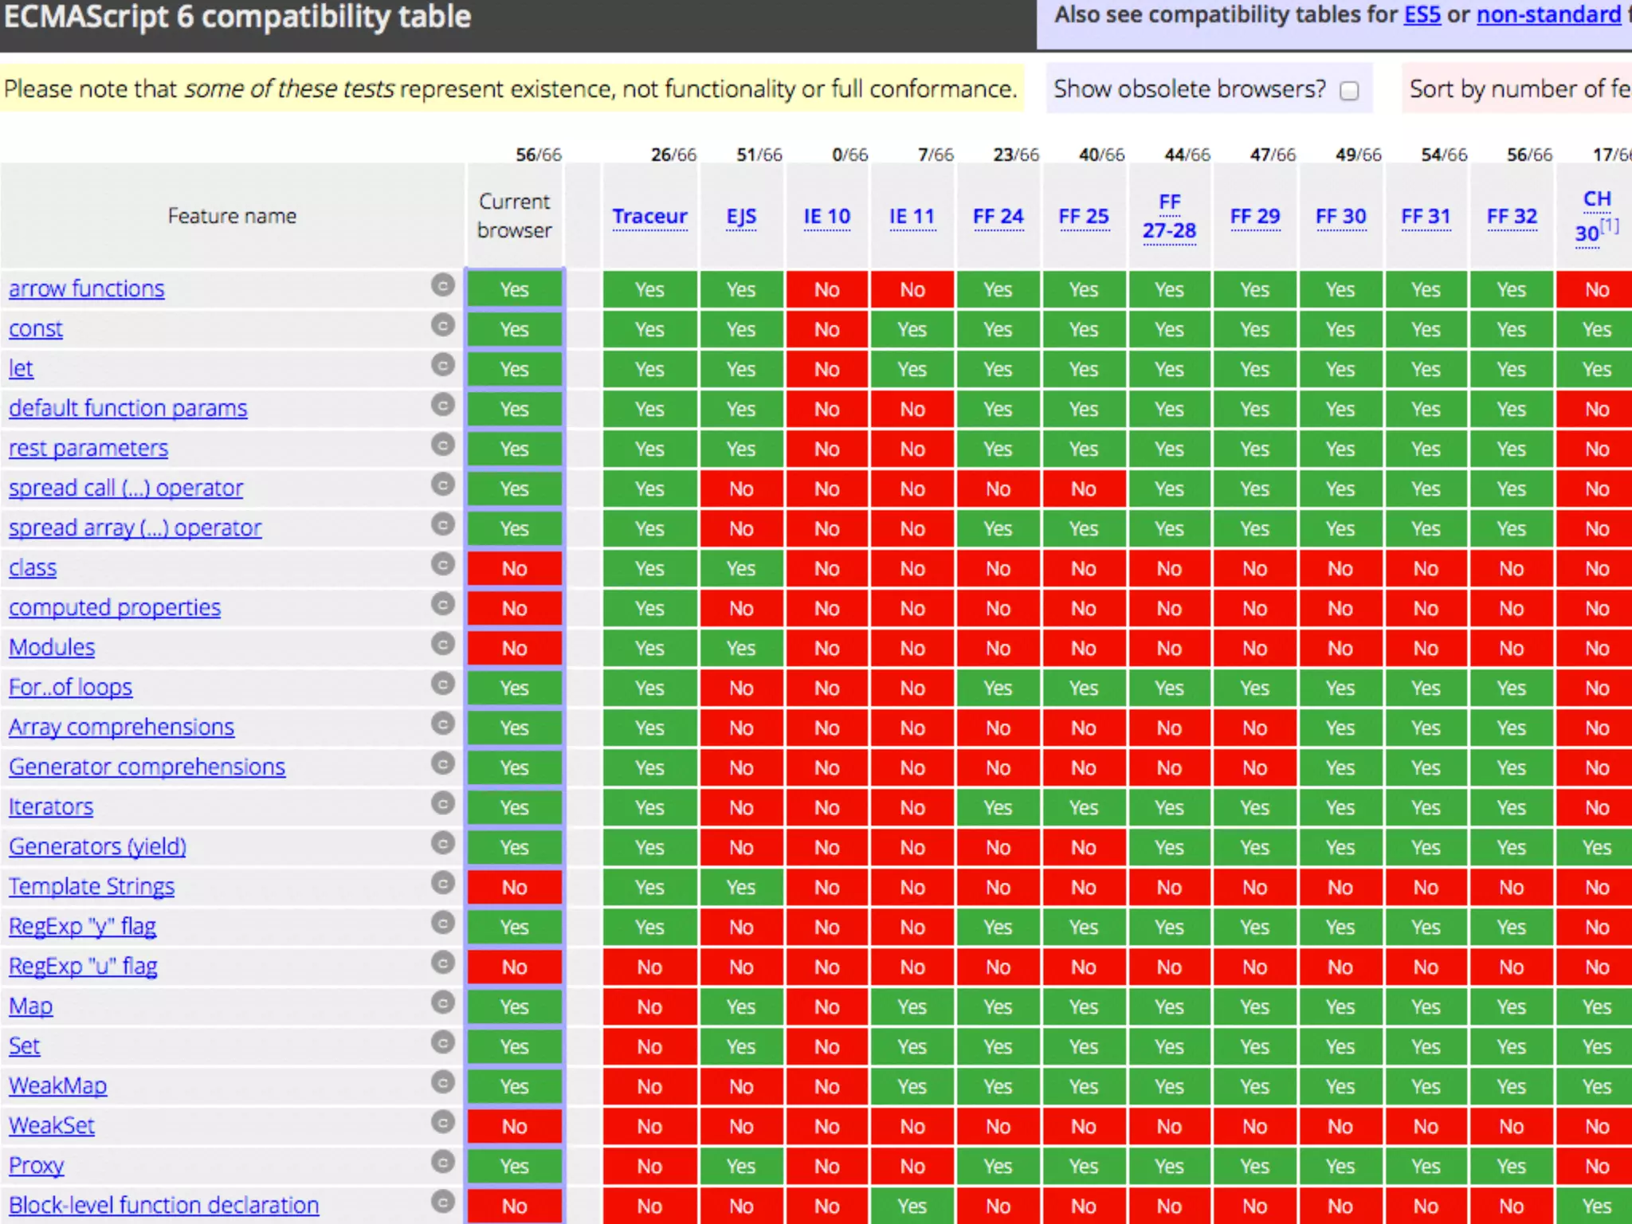
Task: Click the 'c' icon beside Iterators
Action: tap(443, 803)
